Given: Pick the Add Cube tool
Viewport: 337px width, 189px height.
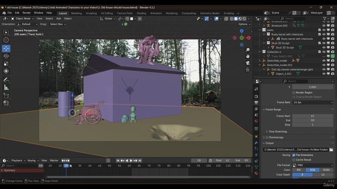Looking at the screenshot, I should pyautogui.click(x=6, y=96).
